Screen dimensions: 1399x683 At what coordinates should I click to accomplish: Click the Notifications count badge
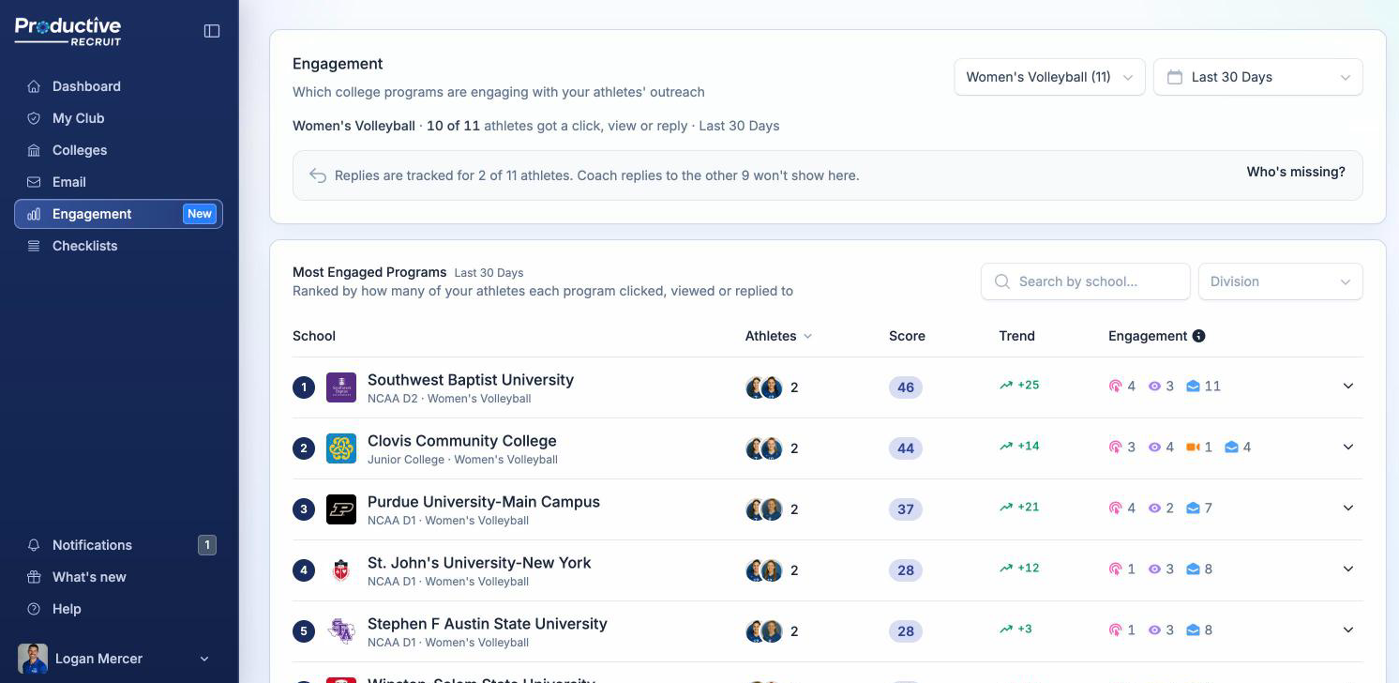[207, 544]
